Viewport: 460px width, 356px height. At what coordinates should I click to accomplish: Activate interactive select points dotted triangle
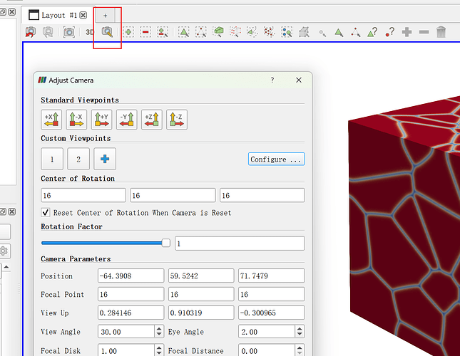pyautogui.click(x=356, y=32)
